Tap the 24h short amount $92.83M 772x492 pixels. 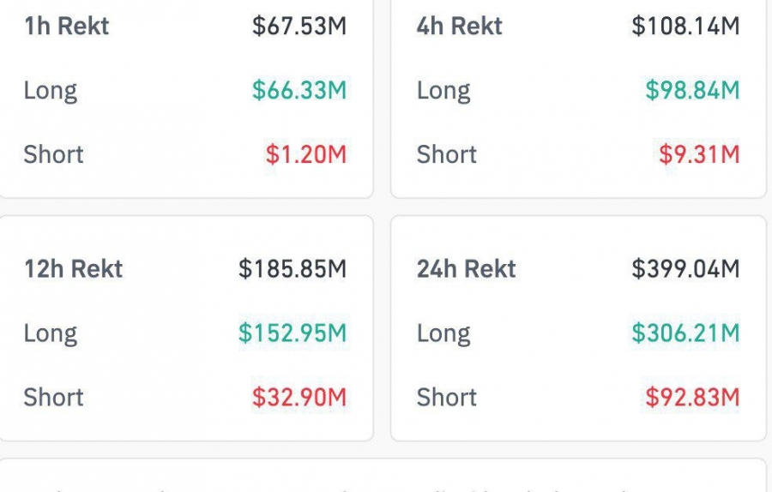[x=692, y=398]
